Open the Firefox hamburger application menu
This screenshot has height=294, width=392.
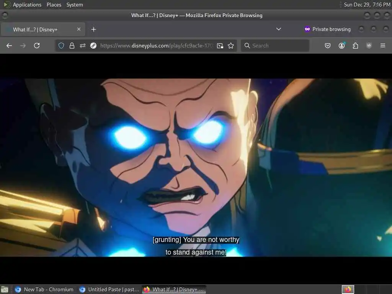click(x=383, y=46)
